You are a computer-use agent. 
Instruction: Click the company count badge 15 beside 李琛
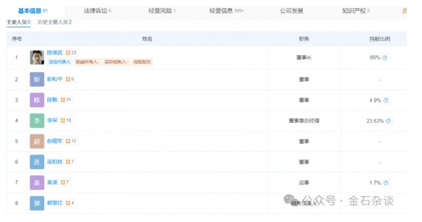(x=66, y=120)
